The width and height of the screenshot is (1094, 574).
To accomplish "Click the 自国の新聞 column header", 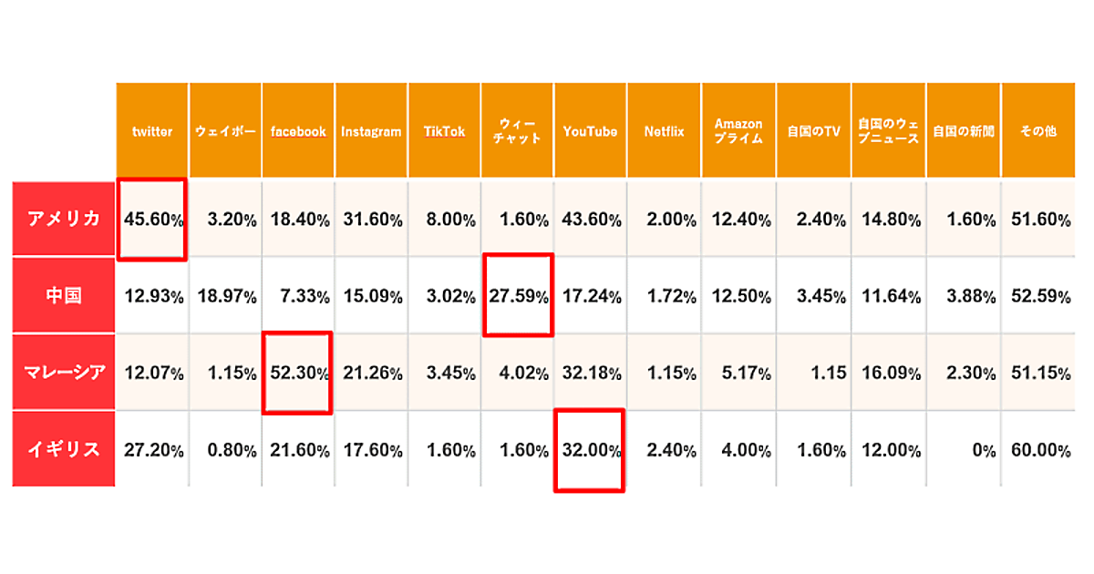I will point(963,131).
